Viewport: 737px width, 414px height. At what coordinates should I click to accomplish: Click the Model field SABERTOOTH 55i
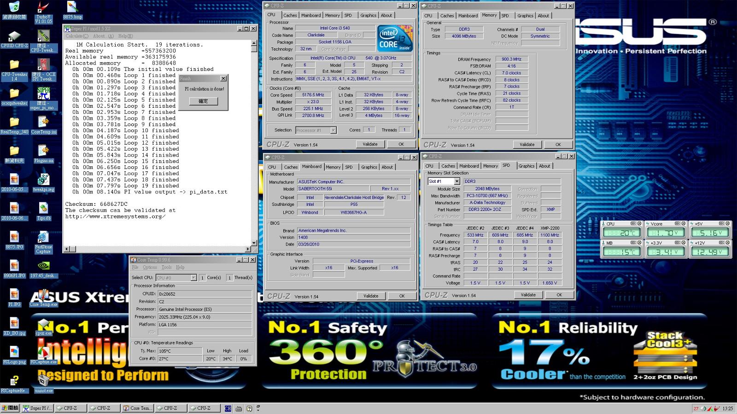coord(333,189)
